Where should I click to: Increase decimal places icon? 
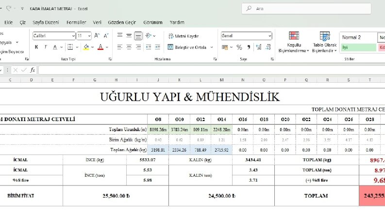pyautogui.click(x=259, y=47)
